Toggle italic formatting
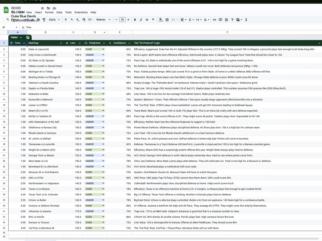This screenshot has height=241, width=322. pyautogui.click(x=141, y=20)
